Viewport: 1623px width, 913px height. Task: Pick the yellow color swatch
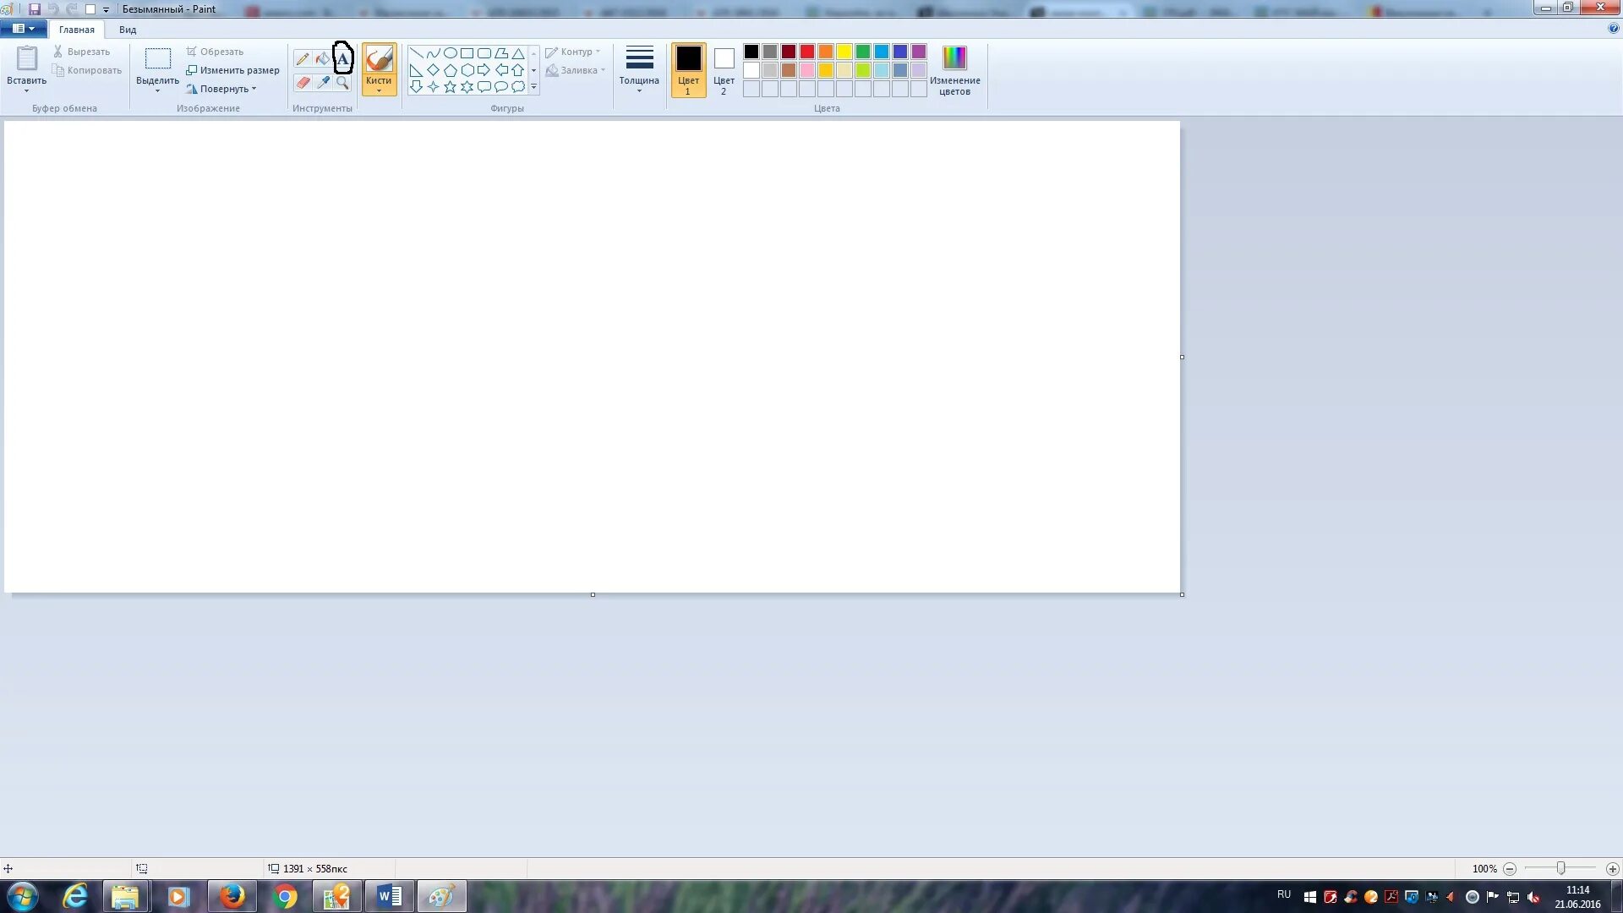844,52
